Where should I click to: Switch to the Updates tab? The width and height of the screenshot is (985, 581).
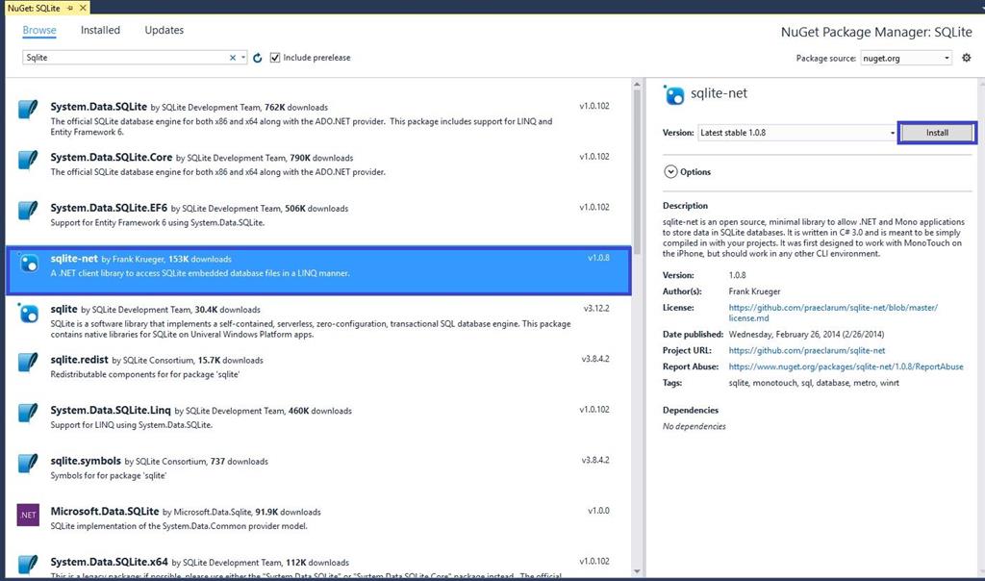point(164,30)
